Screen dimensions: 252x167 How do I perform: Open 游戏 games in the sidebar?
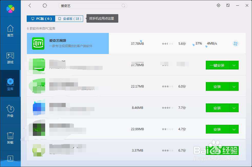click(10, 58)
